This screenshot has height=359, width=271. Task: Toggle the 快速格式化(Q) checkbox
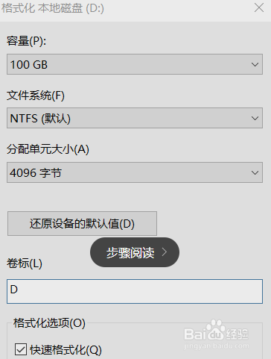pos(21,349)
